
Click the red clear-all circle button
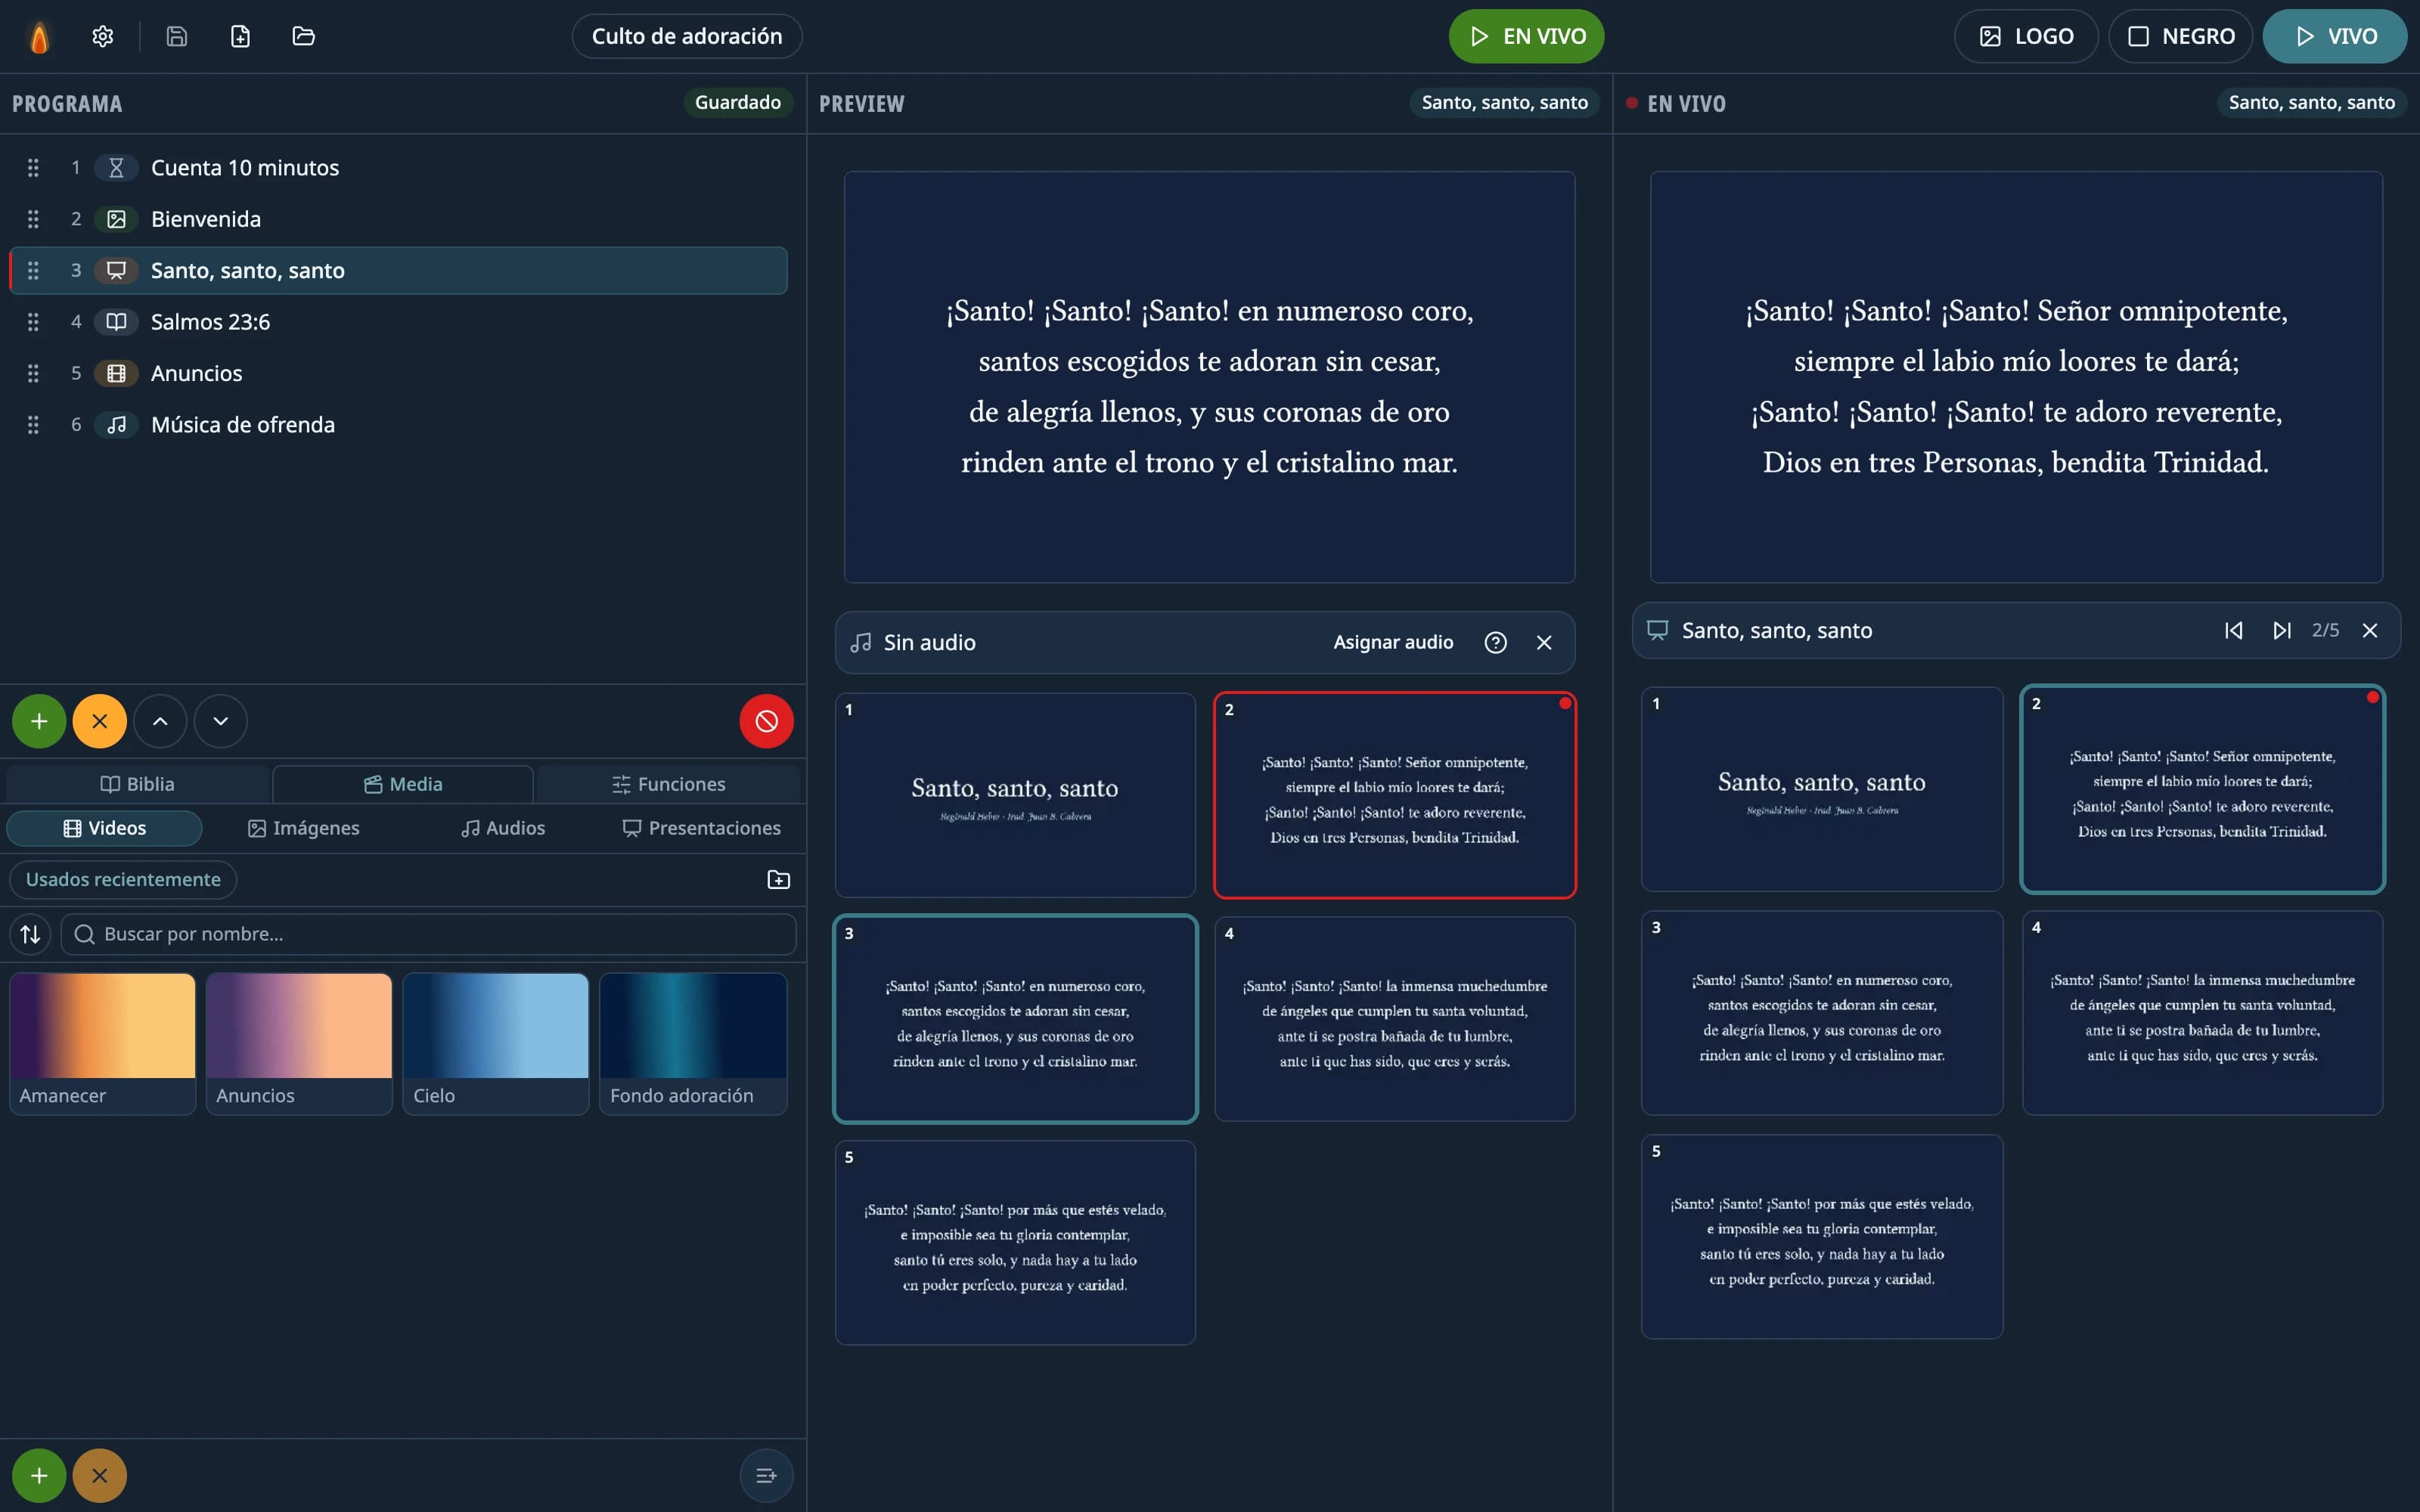coord(767,721)
